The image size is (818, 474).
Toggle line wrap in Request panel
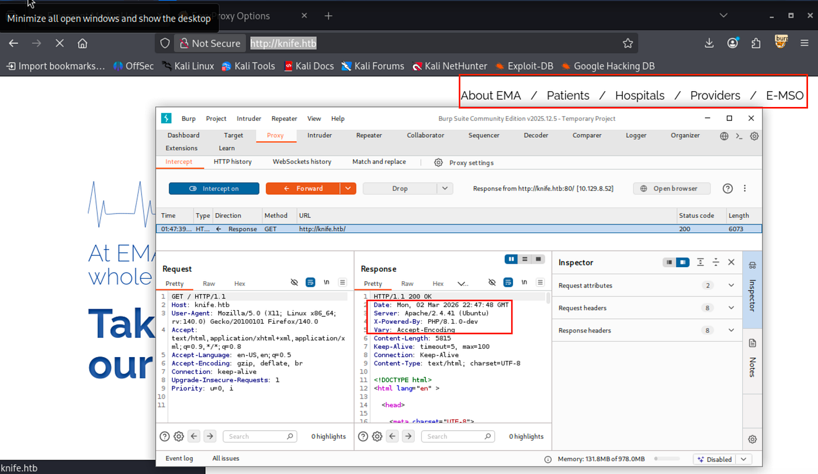coord(310,282)
